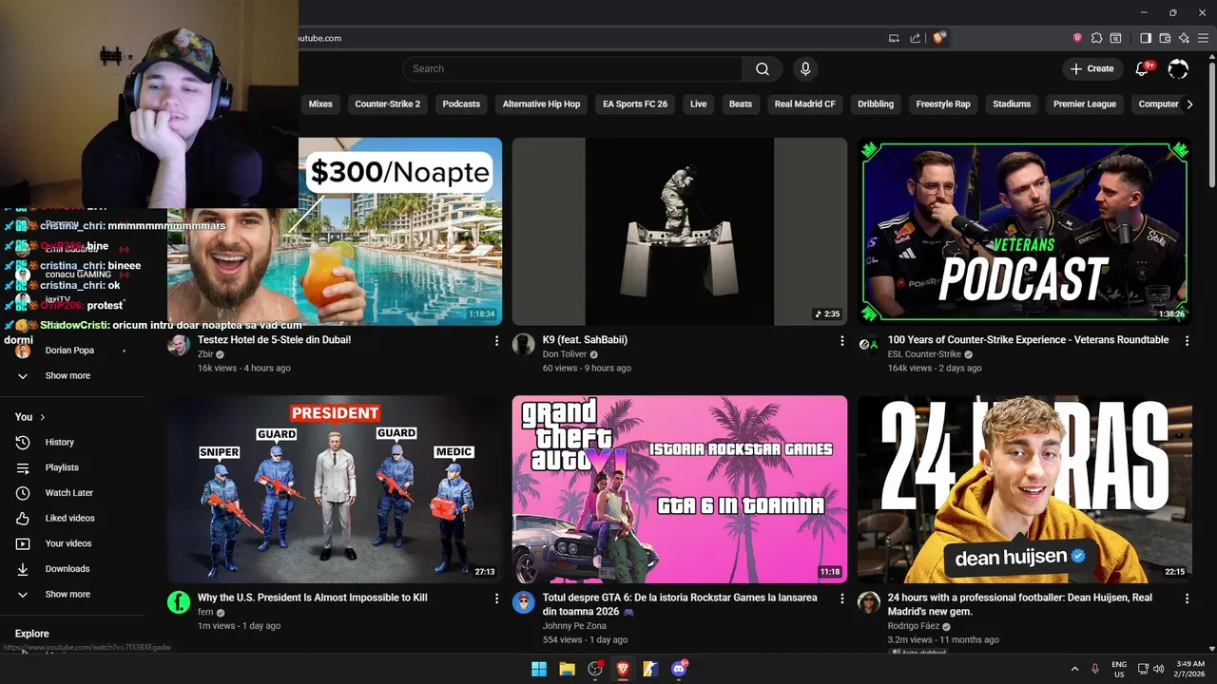
Task: Select the Stadiums filter chip
Action: (1012, 104)
